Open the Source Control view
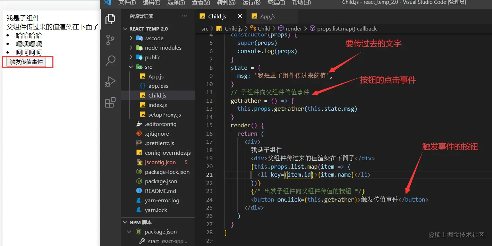 point(110,40)
